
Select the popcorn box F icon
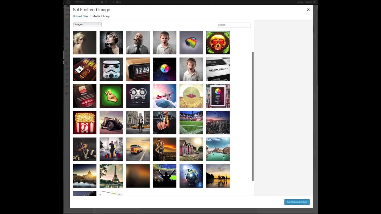pos(85,122)
